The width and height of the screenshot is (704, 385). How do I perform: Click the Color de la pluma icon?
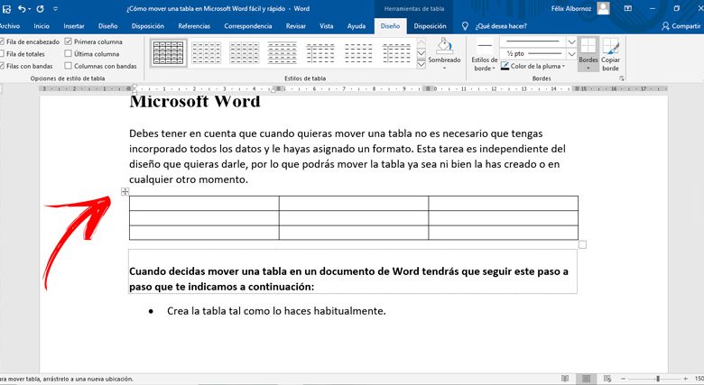[505, 66]
